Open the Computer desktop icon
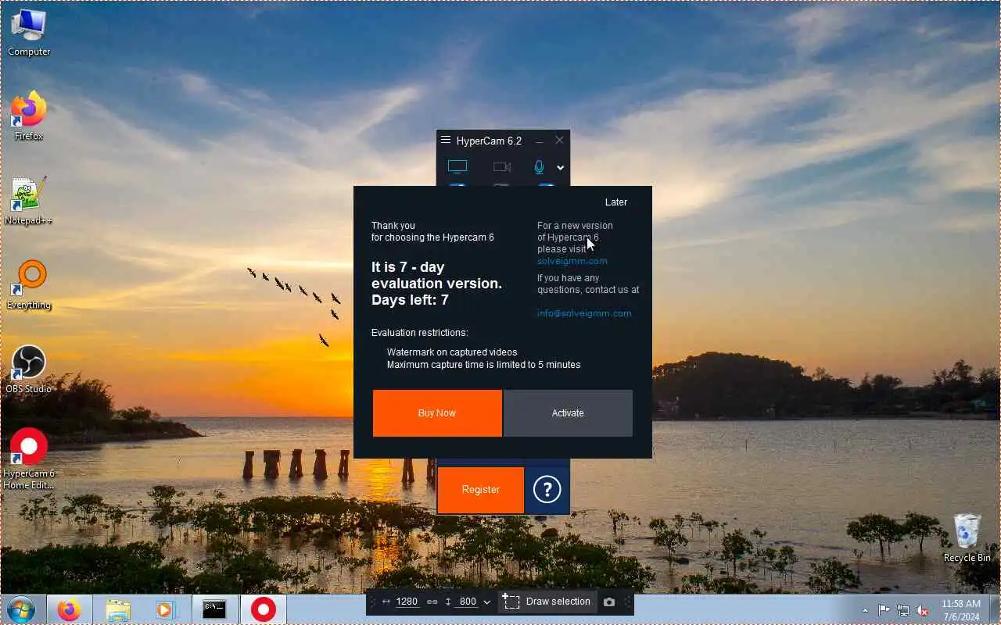Screen dimensions: 1001x625 (x=29, y=33)
